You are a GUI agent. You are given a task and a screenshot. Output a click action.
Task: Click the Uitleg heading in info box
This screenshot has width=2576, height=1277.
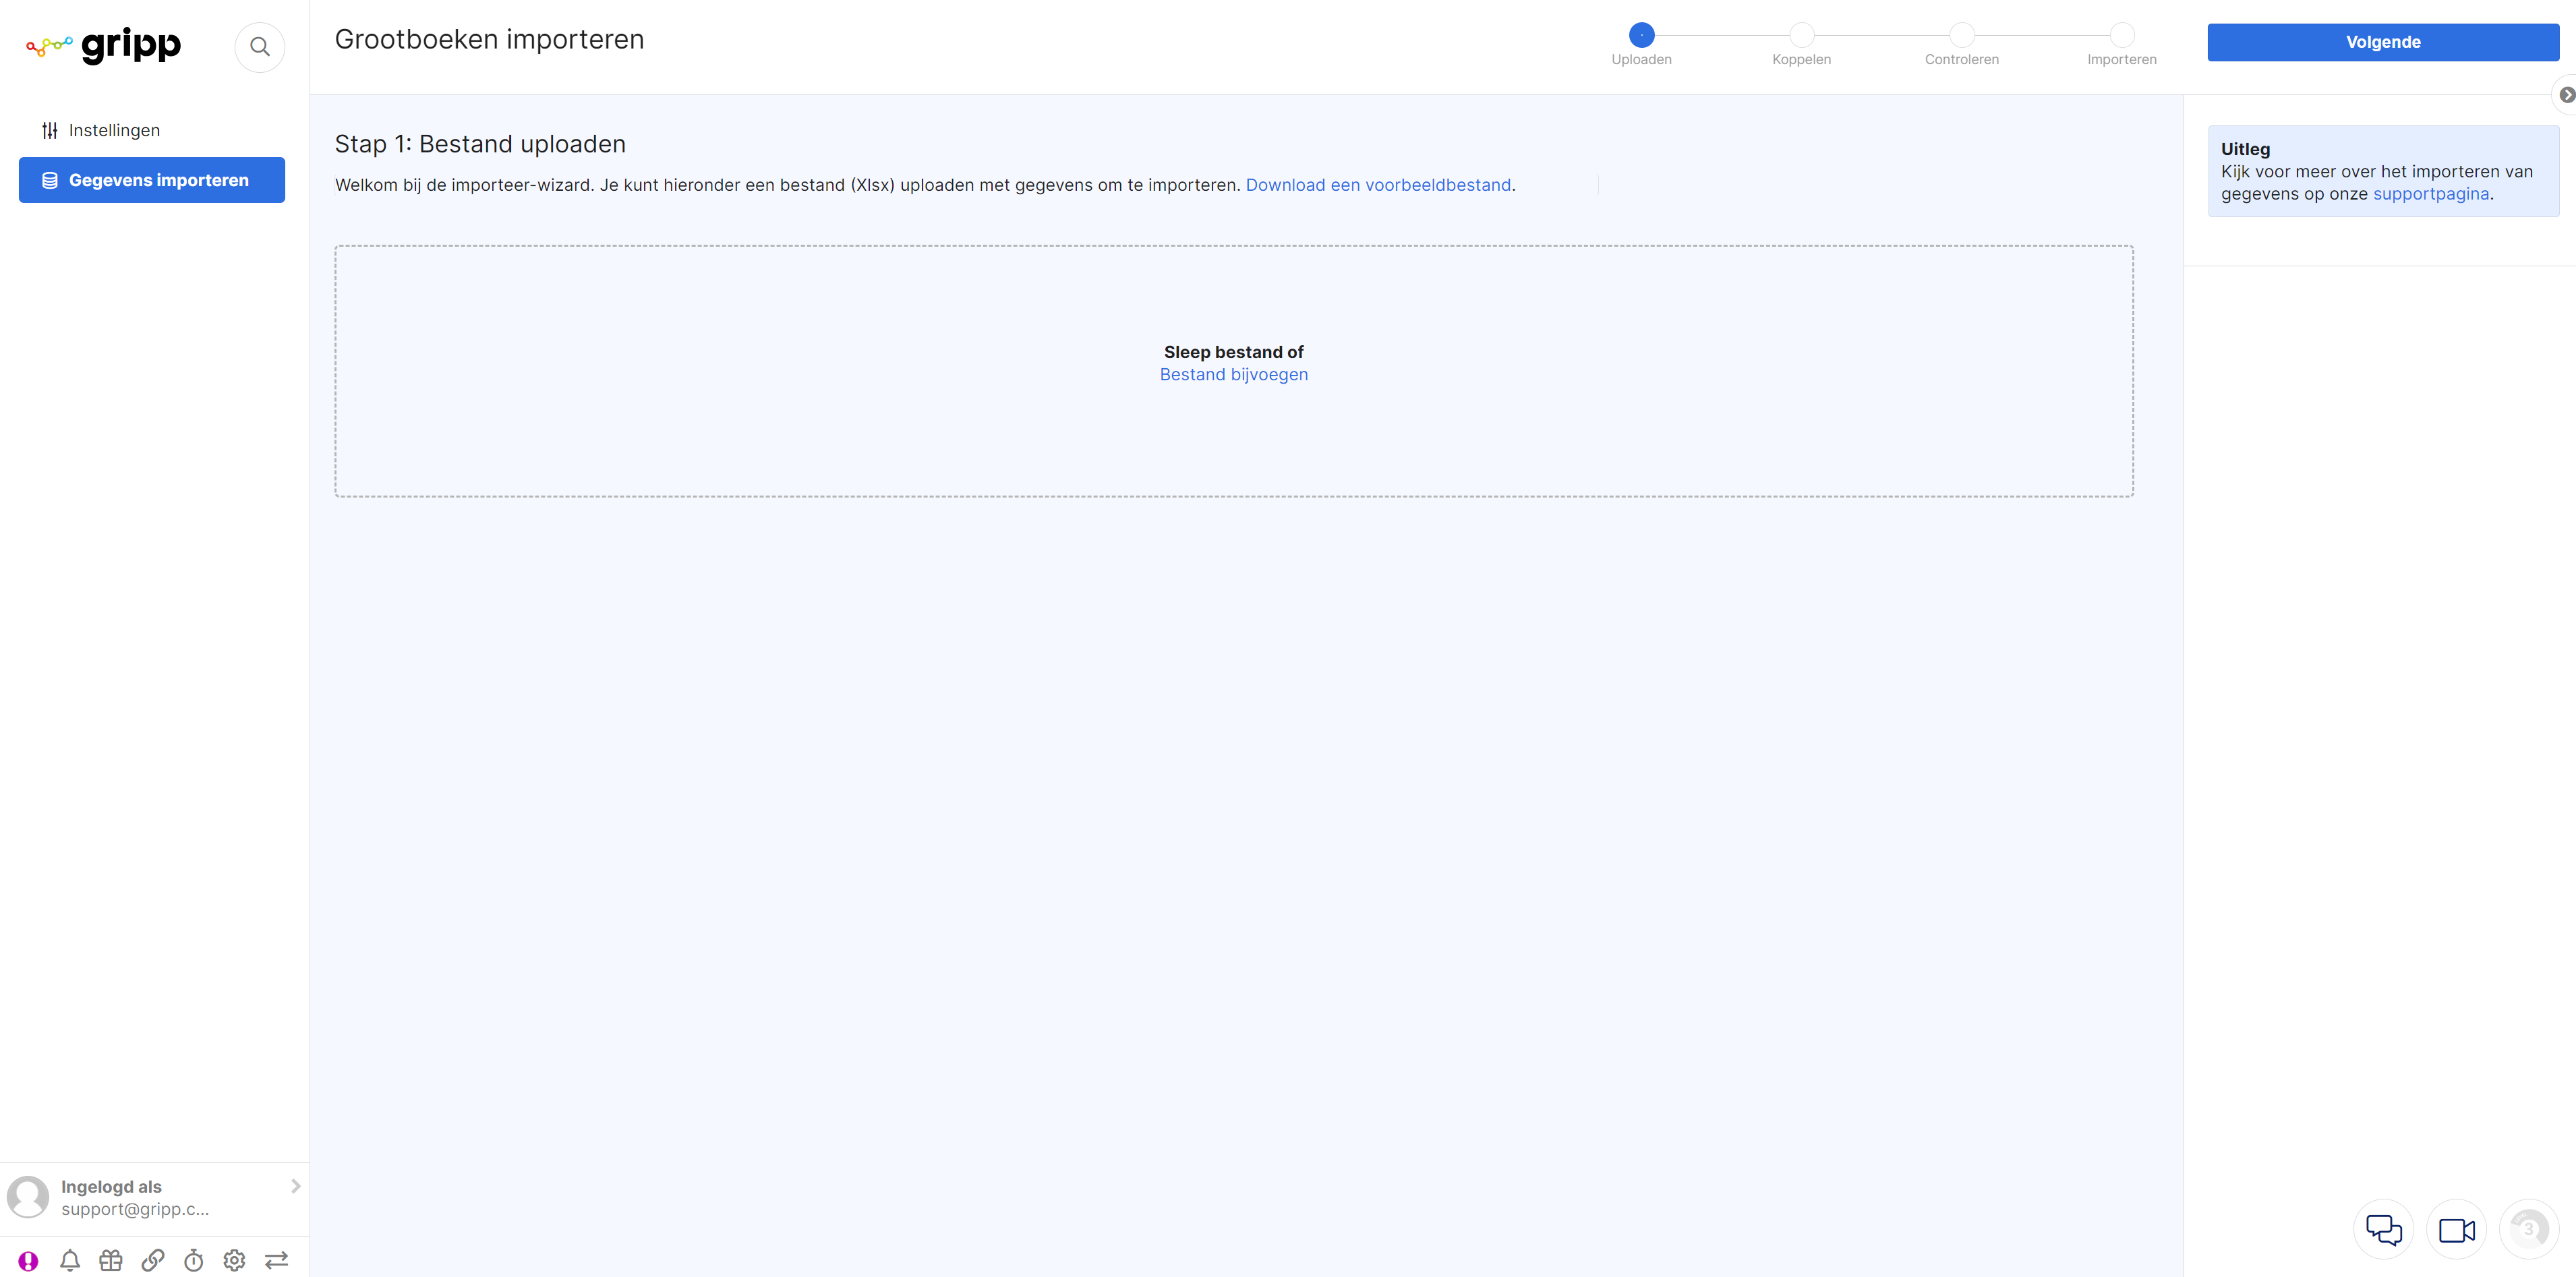pyautogui.click(x=2245, y=149)
